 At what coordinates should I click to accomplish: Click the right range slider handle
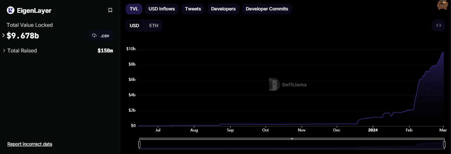[x=444, y=144]
